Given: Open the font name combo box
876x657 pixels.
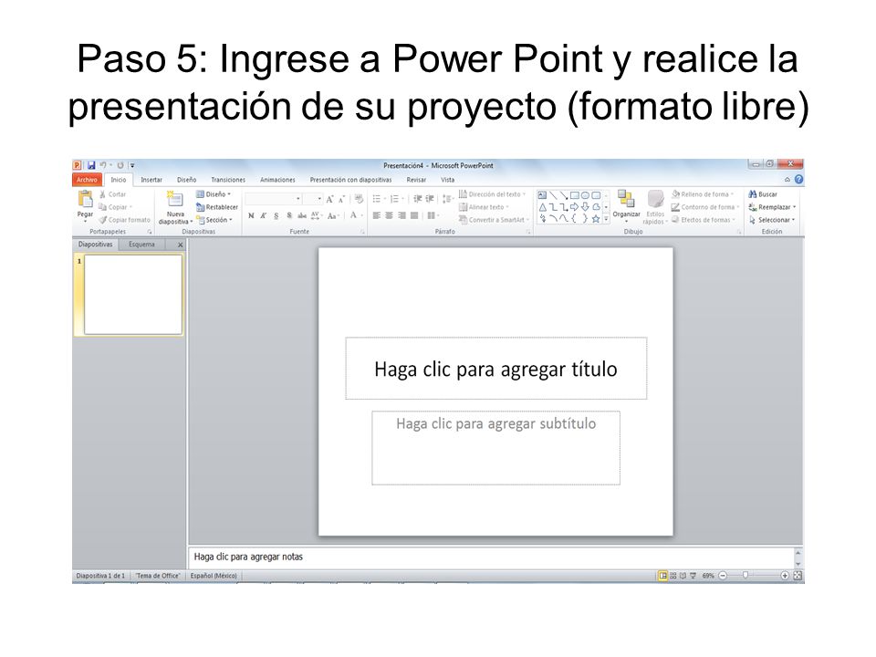Looking at the screenshot, I should point(273,199).
